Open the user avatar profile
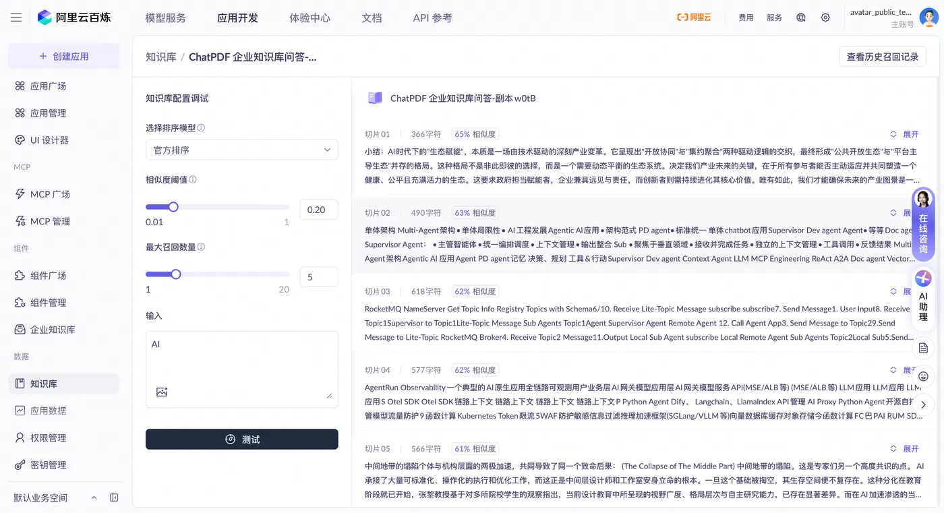The width and height of the screenshot is (944, 513). [928, 18]
